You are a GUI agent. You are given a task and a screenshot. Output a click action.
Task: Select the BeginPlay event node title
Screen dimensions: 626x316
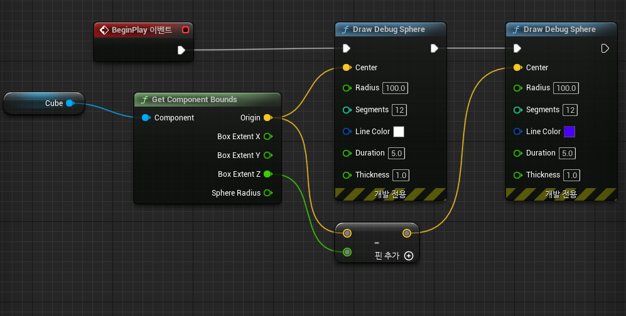point(142,30)
